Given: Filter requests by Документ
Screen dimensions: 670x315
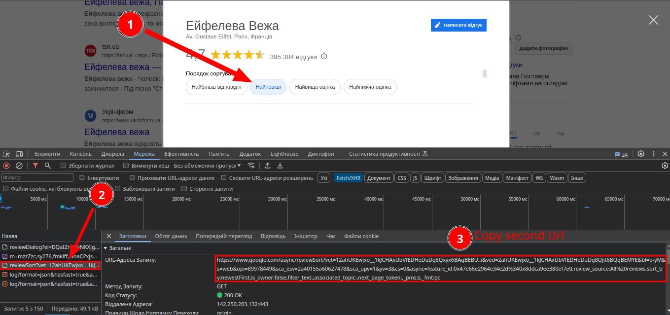Looking at the screenshot, I should pyautogui.click(x=379, y=177).
